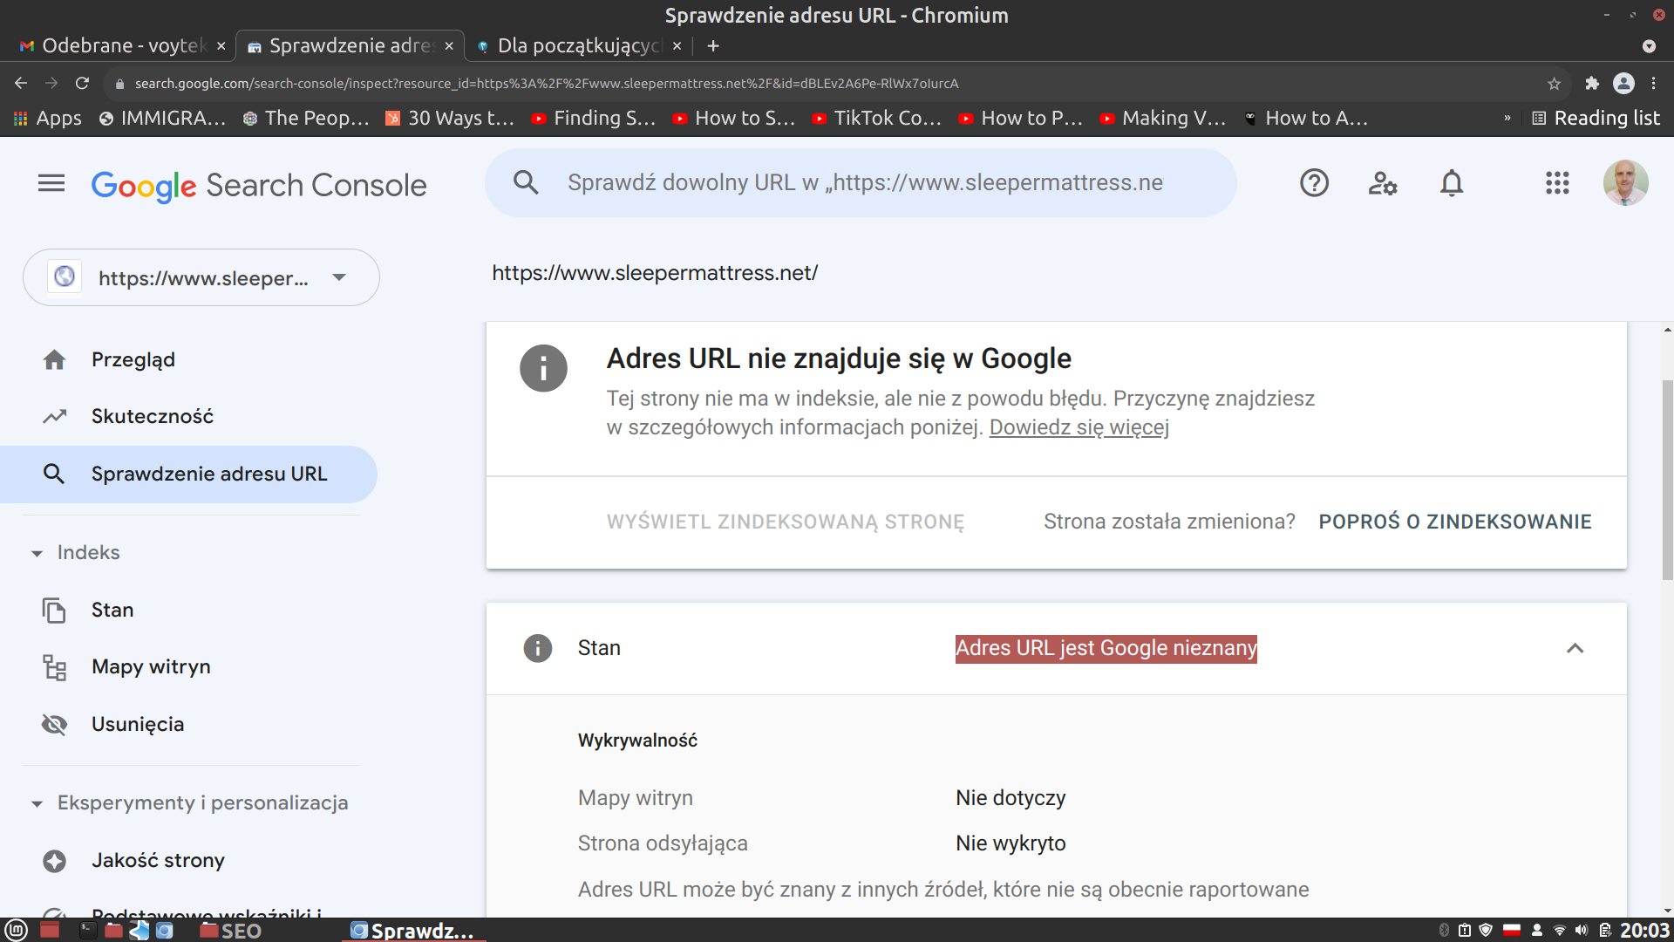Collapse Eksperymenty i personalizacja section
Viewport: 1674px width, 942px height.
[37, 803]
